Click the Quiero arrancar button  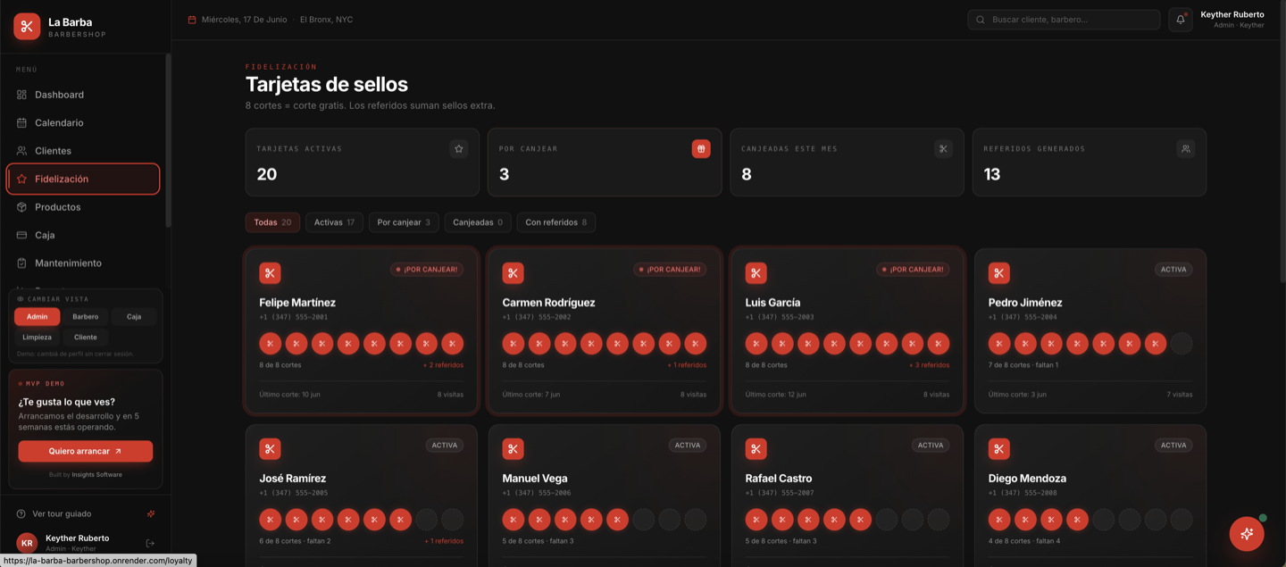[x=86, y=451]
